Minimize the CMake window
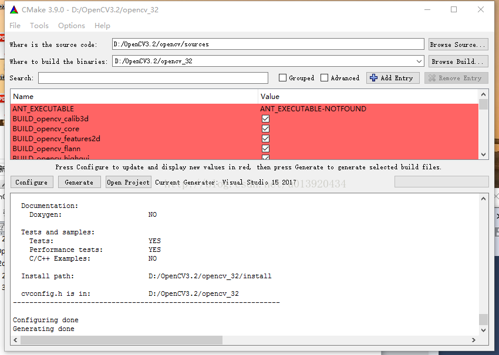 pyautogui.click(x=427, y=9)
